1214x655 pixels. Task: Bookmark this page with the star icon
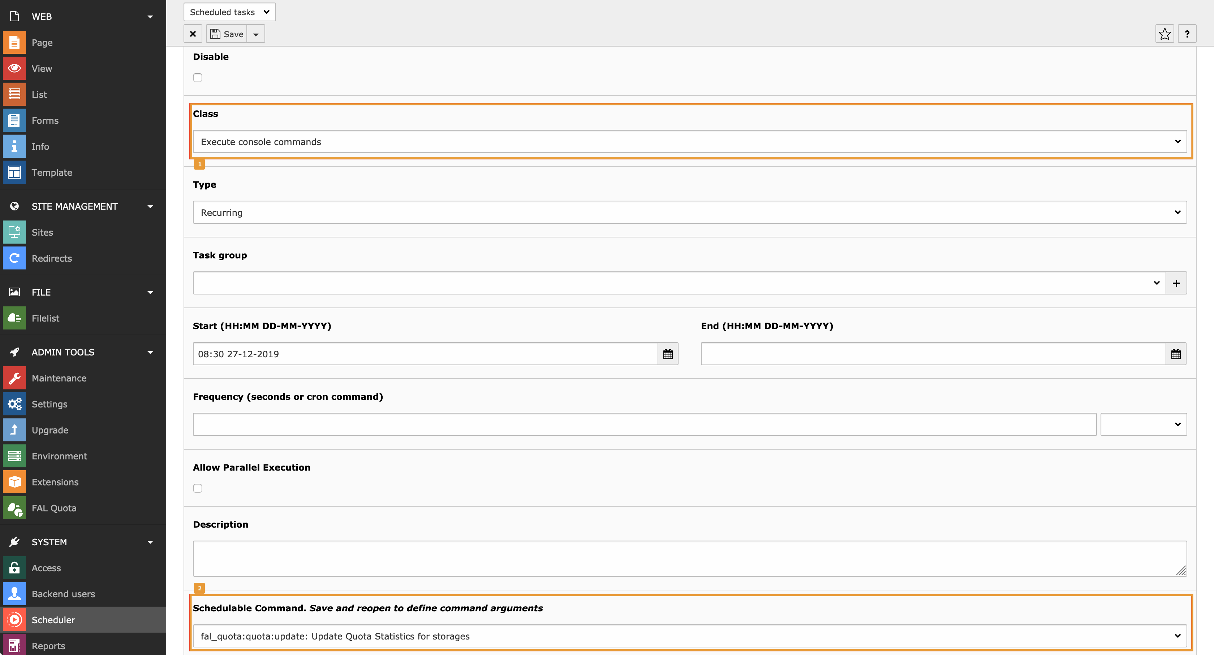pyautogui.click(x=1165, y=34)
